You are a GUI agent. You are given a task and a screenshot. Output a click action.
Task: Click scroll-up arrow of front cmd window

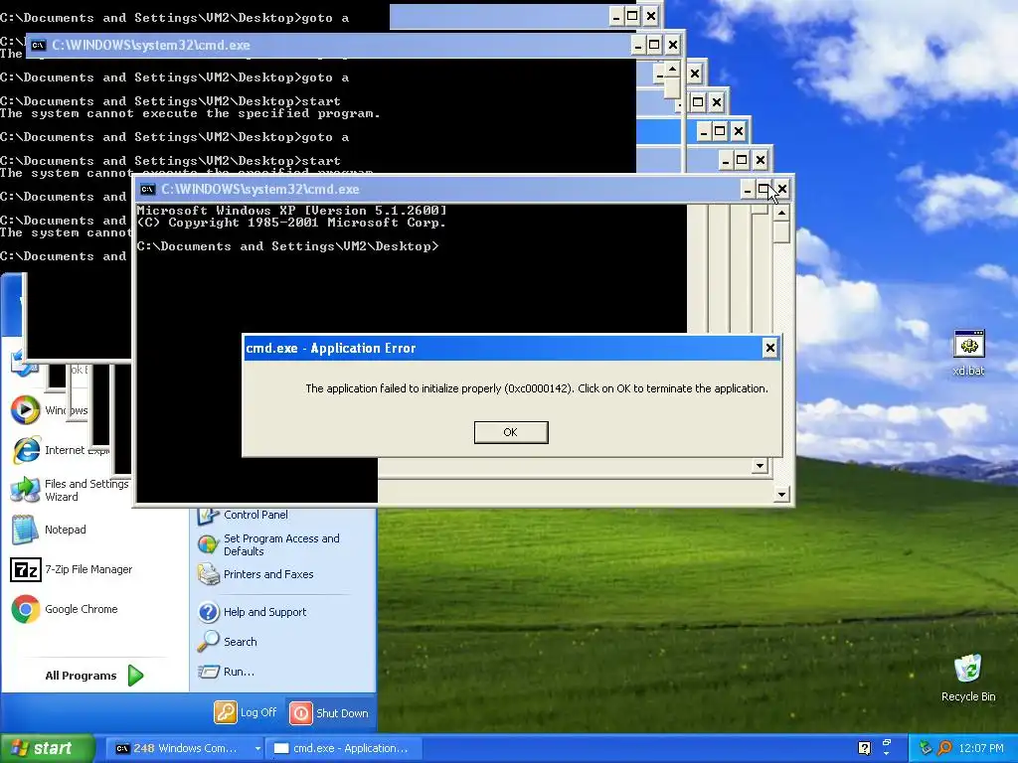(781, 213)
